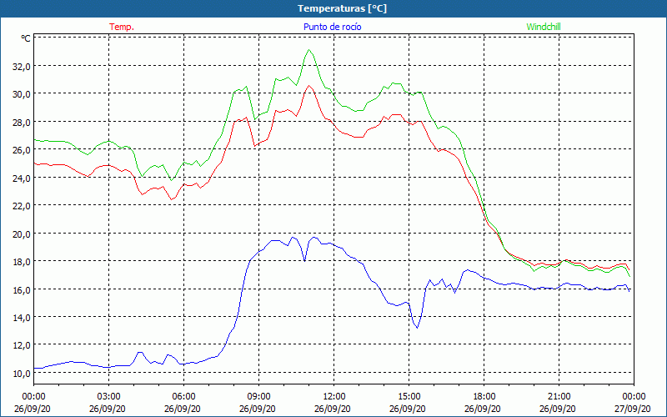Click the '°C' unit label on the axis
This screenshot has height=417, width=667.
coord(26,38)
